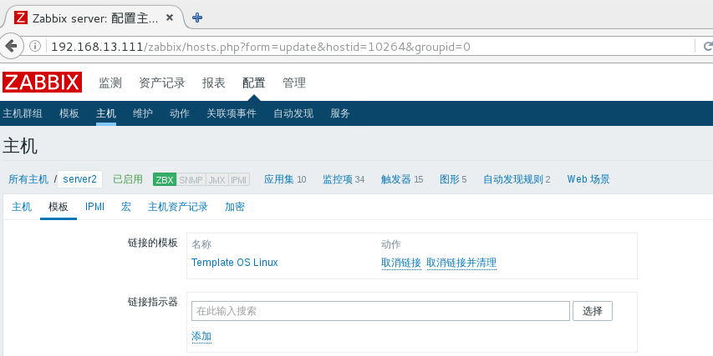Screen dimensions: 713x356
Task: Switch to the 主机 form tab
Action: coord(22,208)
